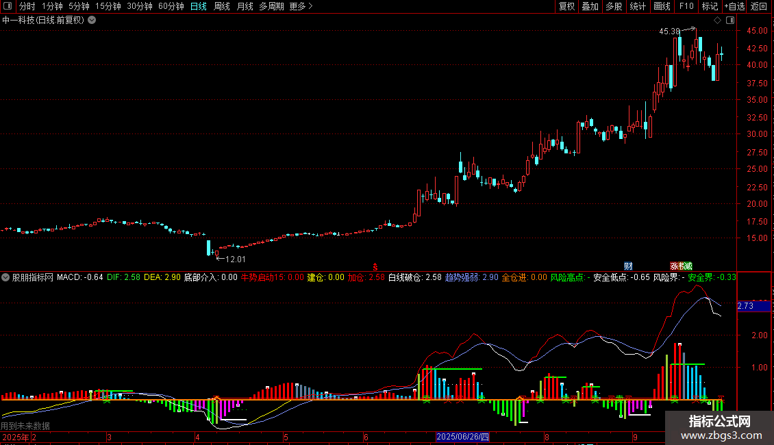Click the 白线破仓: 2.58 readout
The height and width of the screenshot is (445, 774).
click(x=414, y=277)
